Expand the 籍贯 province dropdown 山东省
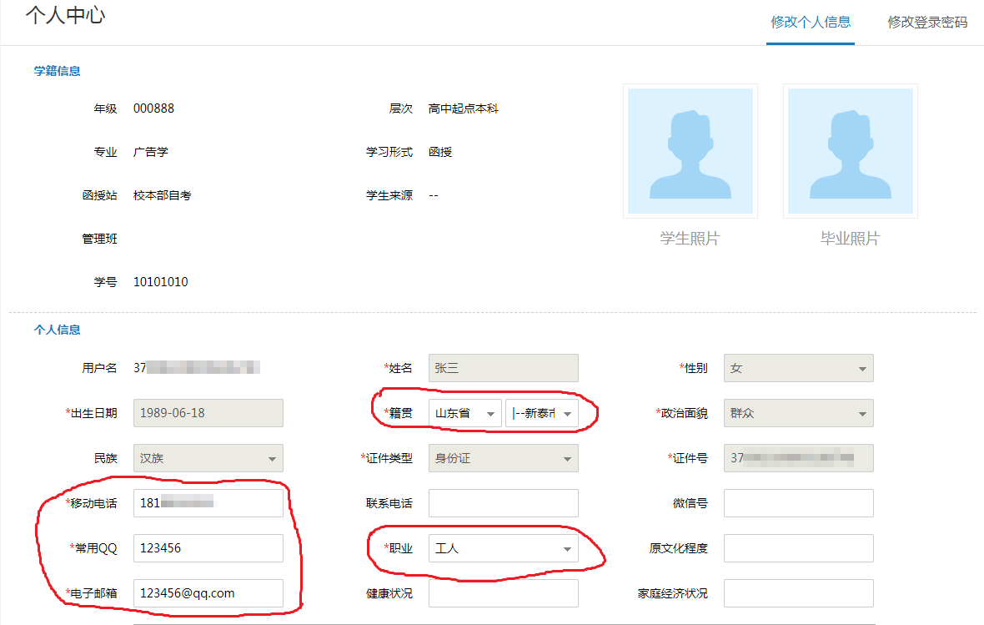 click(x=464, y=413)
